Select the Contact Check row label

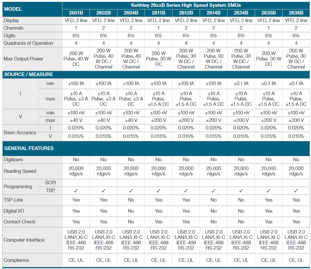20,222
